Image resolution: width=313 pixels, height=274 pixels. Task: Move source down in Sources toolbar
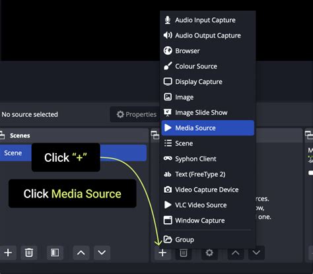pos(256,253)
